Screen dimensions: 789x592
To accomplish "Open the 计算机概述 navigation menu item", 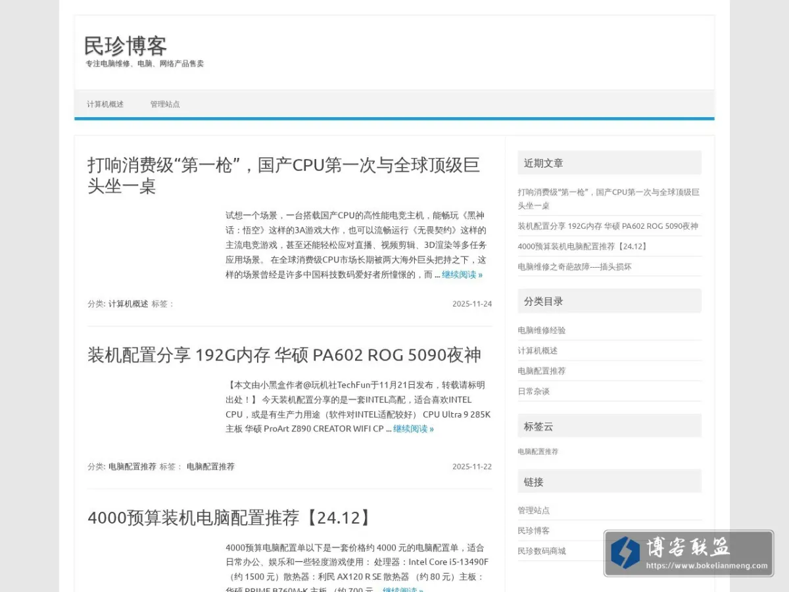I will [x=105, y=104].
